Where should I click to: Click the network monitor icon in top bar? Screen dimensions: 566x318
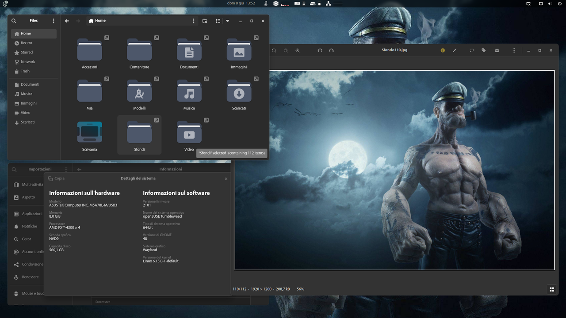[x=328, y=4]
